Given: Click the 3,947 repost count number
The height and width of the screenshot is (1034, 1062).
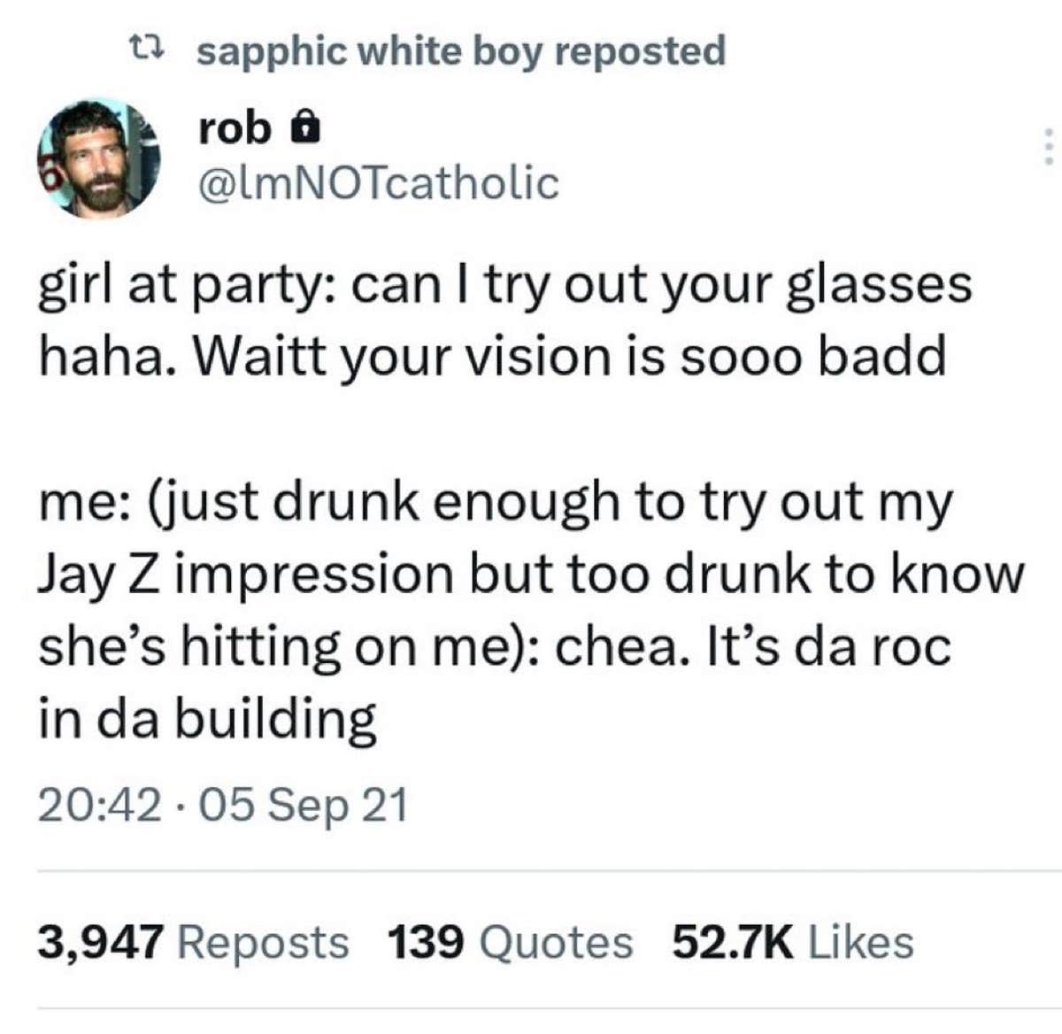Looking at the screenshot, I should pos(101,941).
